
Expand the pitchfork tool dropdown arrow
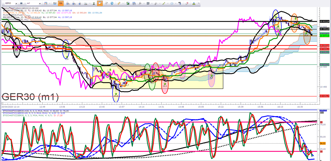(x=144, y=3)
